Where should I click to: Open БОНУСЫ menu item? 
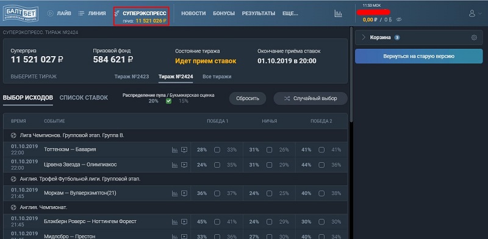coord(224,13)
